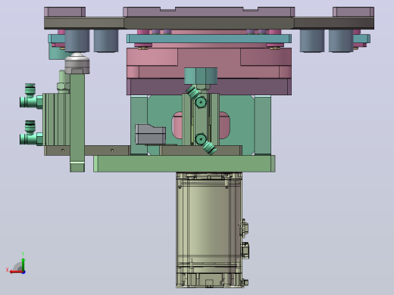Select the top-right purple pad
The height and width of the screenshot is (295, 394).
353,12
